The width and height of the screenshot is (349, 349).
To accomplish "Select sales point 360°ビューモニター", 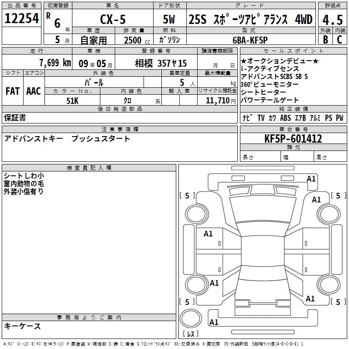I will coord(270,84).
